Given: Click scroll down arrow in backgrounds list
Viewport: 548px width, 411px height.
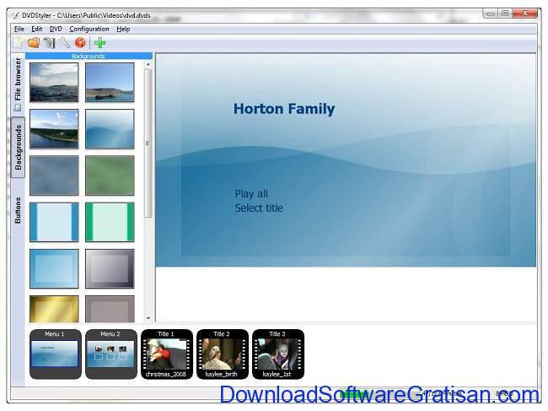Looking at the screenshot, I should pos(148,318).
